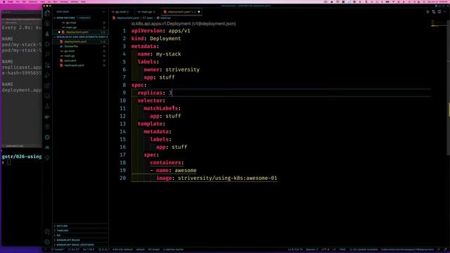This screenshot has width=450, height=253.
Task: Click deployment.yaml breadcrumb segment
Action: coord(128,18)
